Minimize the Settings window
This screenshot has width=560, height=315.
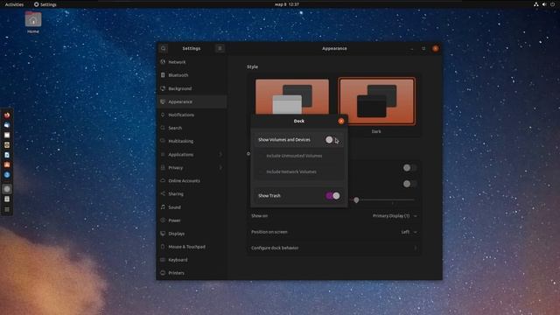click(412, 49)
